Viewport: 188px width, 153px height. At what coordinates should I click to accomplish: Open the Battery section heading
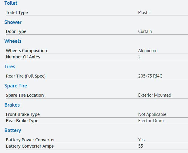pyautogui.click(x=13, y=131)
